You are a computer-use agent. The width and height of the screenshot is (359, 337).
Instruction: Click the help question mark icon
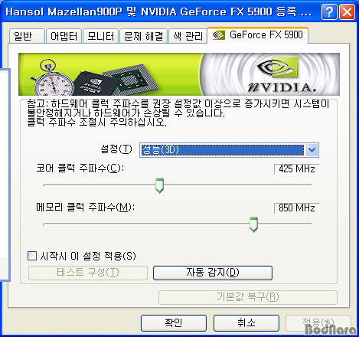coord(329,11)
